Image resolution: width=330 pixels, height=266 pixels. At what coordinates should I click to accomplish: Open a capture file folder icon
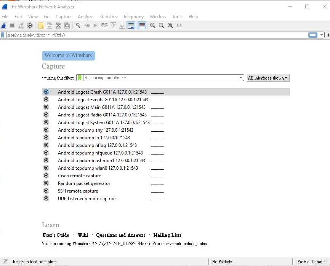click(x=41, y=25)
